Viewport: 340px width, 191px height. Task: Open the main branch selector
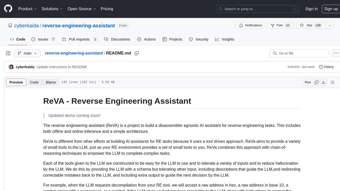[x=27, y=53]
